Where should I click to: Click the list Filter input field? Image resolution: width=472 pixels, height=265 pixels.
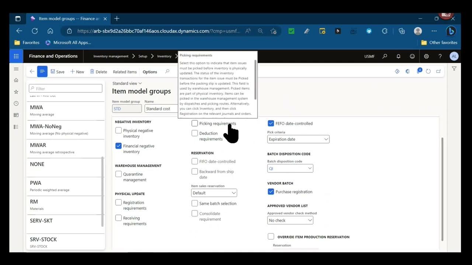point(66,88)
